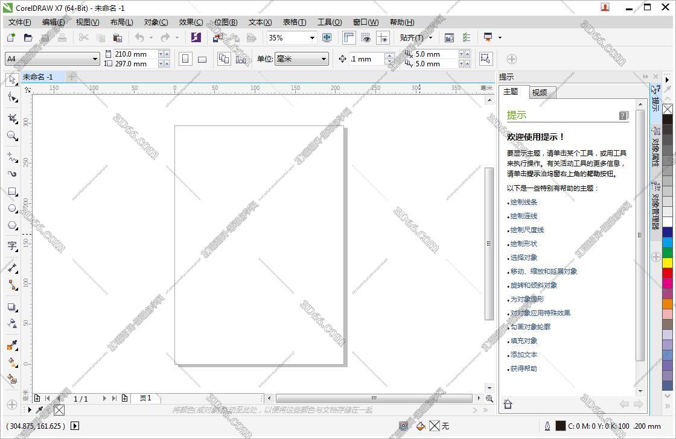
Task: Add a page with the last-page plus button
Action: 124,398
